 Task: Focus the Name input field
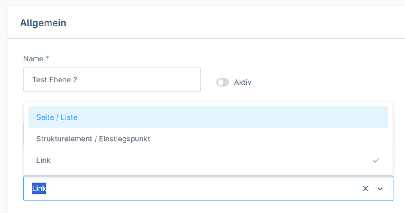[111, 79]
